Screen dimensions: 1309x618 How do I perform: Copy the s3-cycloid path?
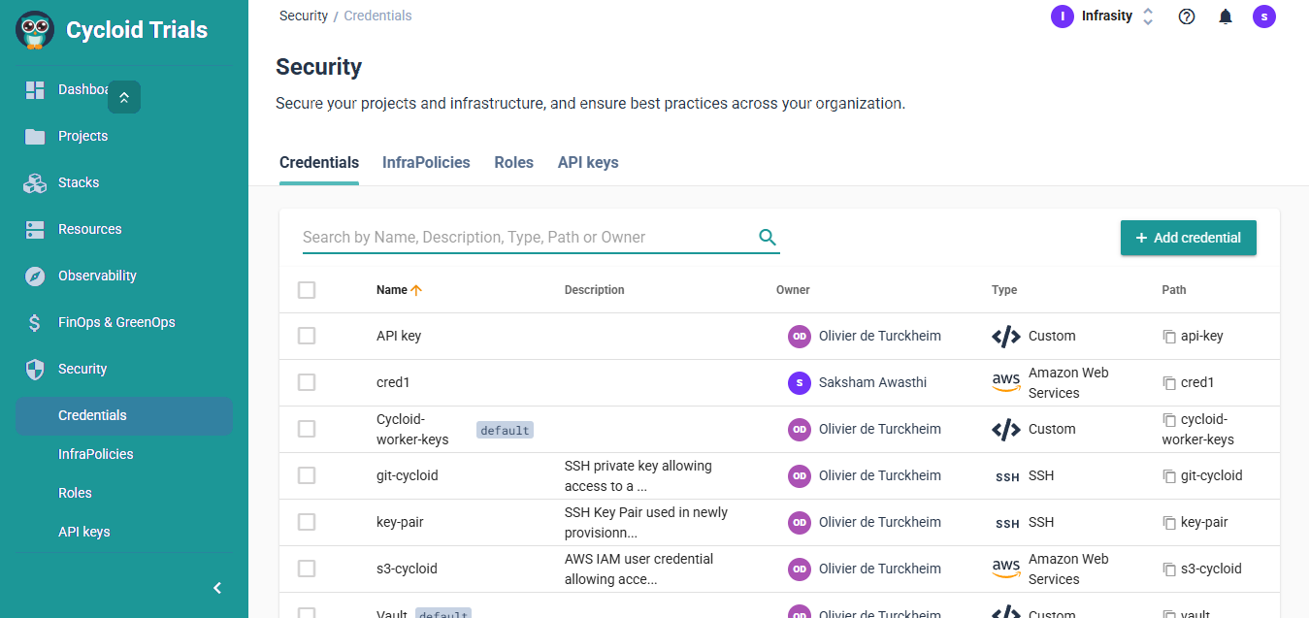[1169, 569]
